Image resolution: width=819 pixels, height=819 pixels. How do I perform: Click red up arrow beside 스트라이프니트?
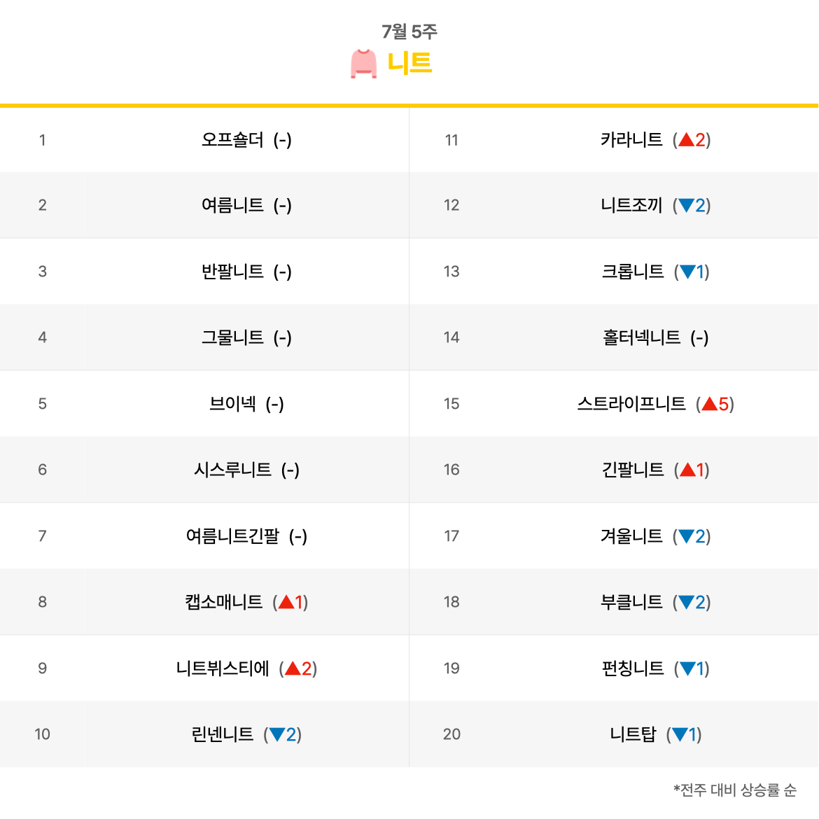[x=709, y=404]
